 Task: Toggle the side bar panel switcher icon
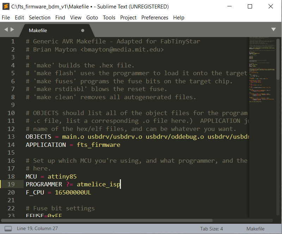8,229
